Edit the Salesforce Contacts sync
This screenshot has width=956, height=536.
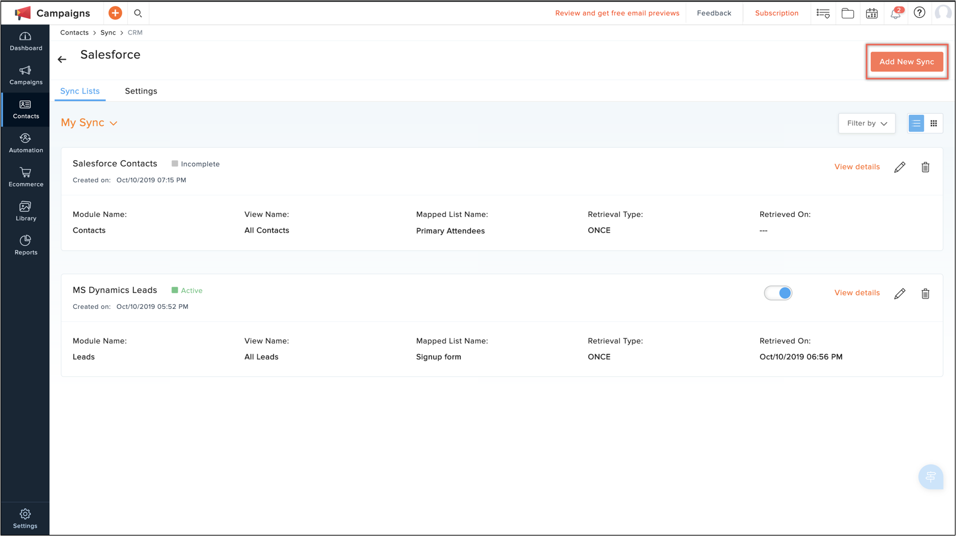(x=900, y=167)
